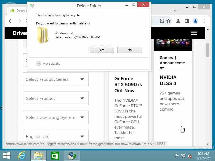Open the browser three-dot menu
Image resolution: width=215 pixels, height=161 pixels.
click(204, 21)
